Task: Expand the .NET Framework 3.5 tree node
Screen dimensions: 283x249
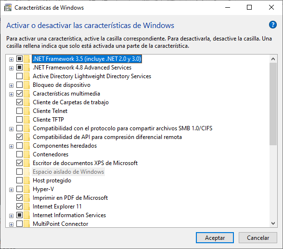Action: [11, 59]
